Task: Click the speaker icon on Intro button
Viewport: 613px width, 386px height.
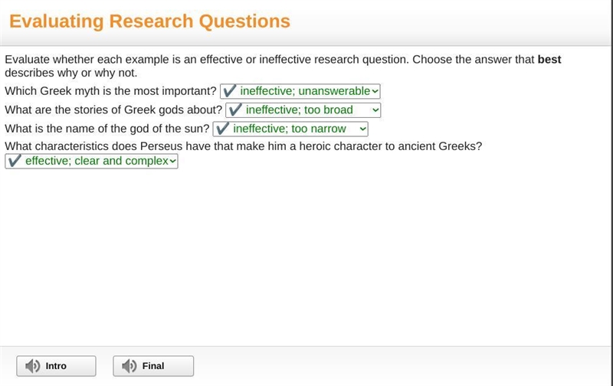Action: click(32, 366)
